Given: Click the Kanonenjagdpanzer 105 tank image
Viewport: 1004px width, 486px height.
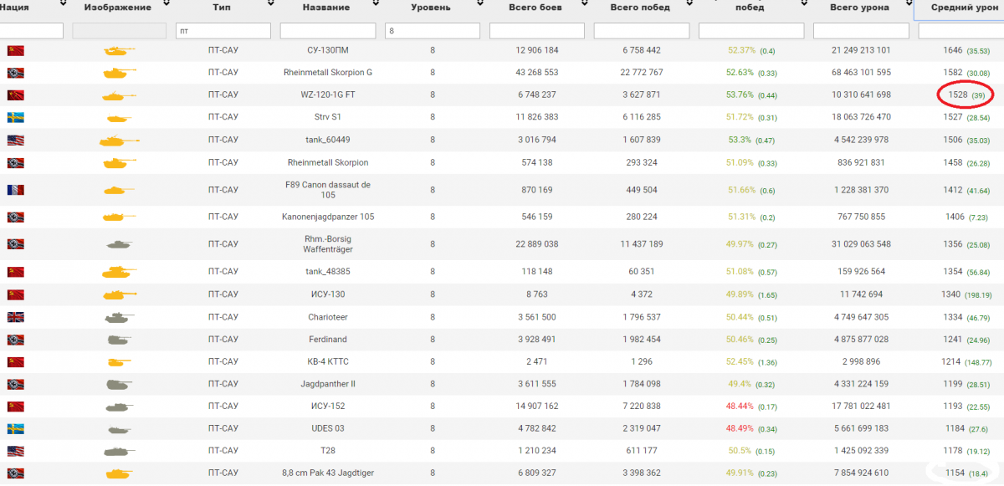Looking at the screenshot, I should [119, 217].
